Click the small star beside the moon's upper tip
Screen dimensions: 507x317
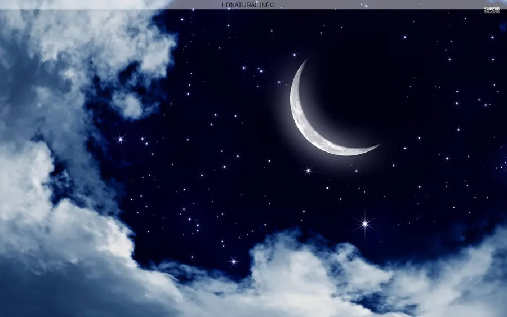[x=295, y=55]
